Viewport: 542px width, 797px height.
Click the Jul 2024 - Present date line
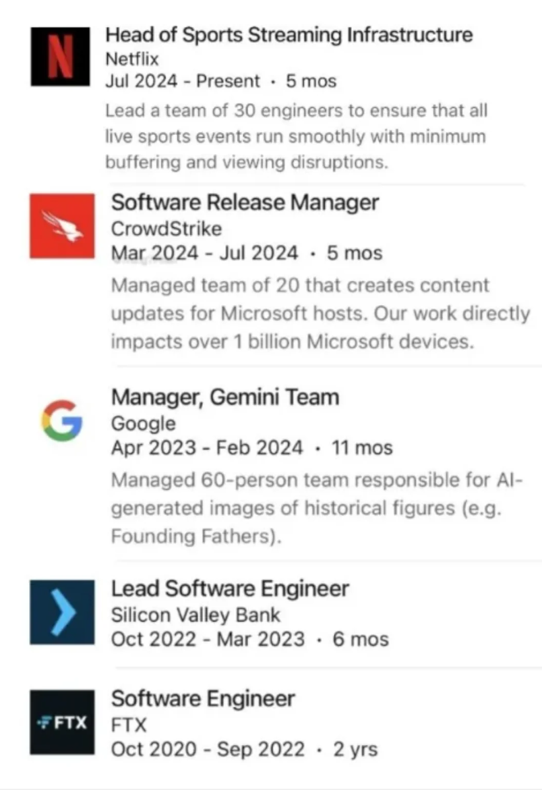220,82
